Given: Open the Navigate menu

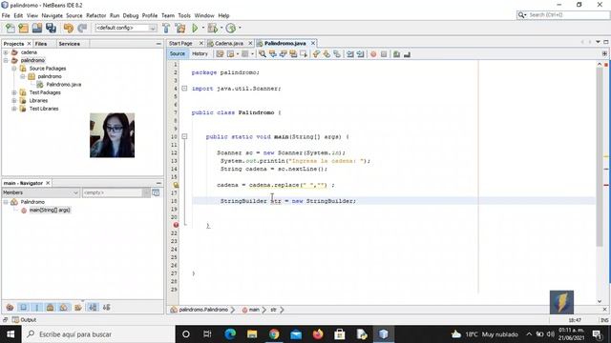Looking at the screenshot, I should point(52,15).
